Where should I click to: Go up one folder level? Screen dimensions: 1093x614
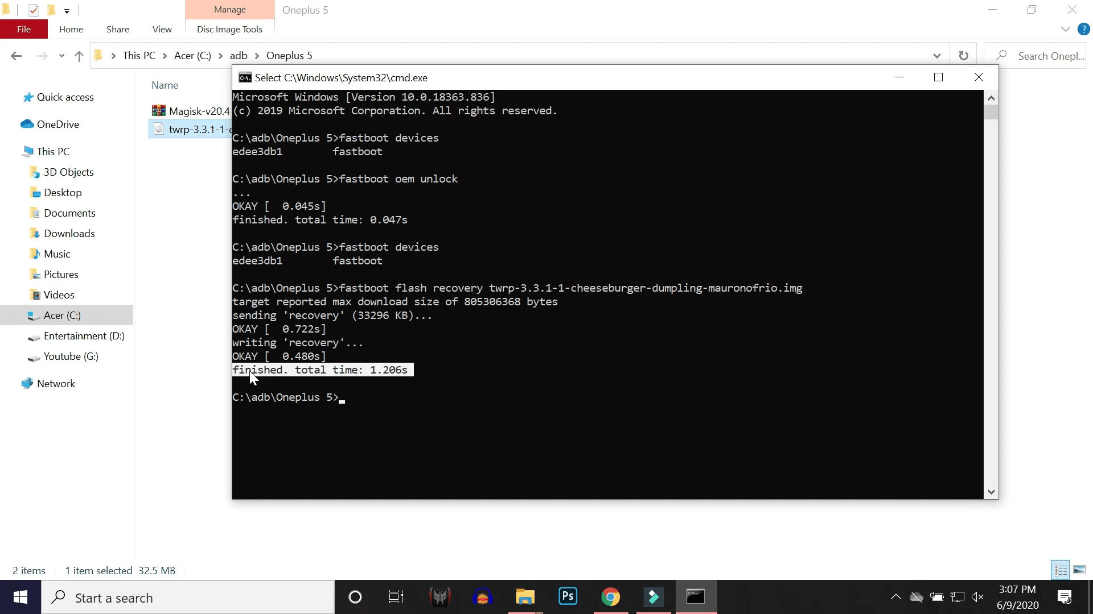coord(79,56)
